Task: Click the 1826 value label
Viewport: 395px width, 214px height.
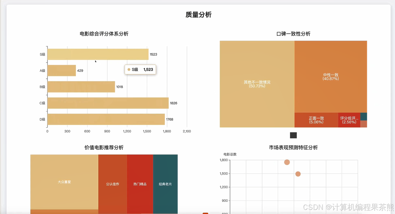Action: pos(174,103)
